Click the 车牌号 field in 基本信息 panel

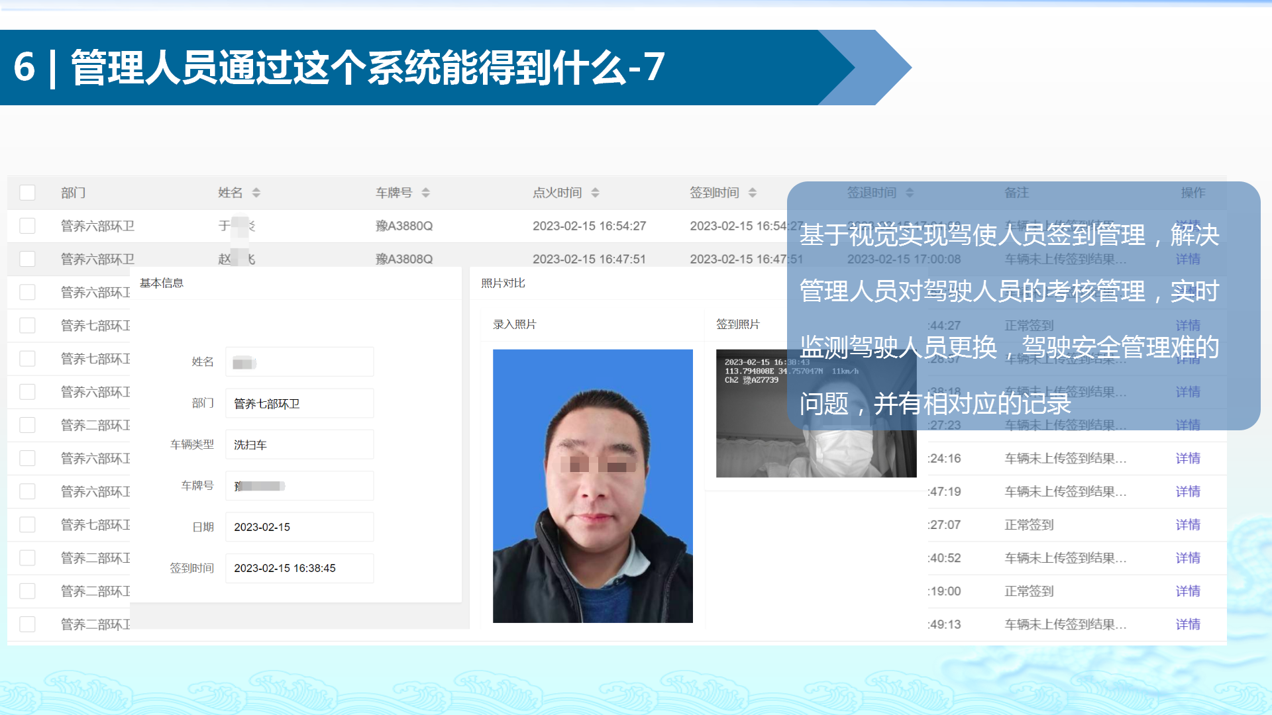(x=299, y=486)
